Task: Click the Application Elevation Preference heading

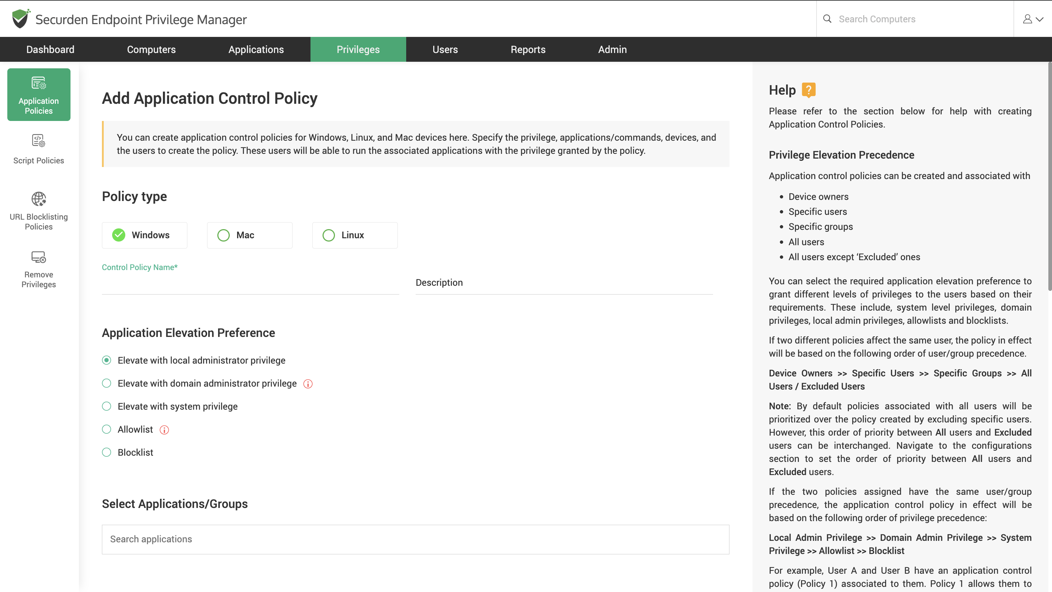Action: tap(188, 333)
